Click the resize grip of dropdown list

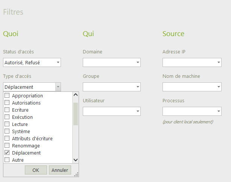coord(76,174)
